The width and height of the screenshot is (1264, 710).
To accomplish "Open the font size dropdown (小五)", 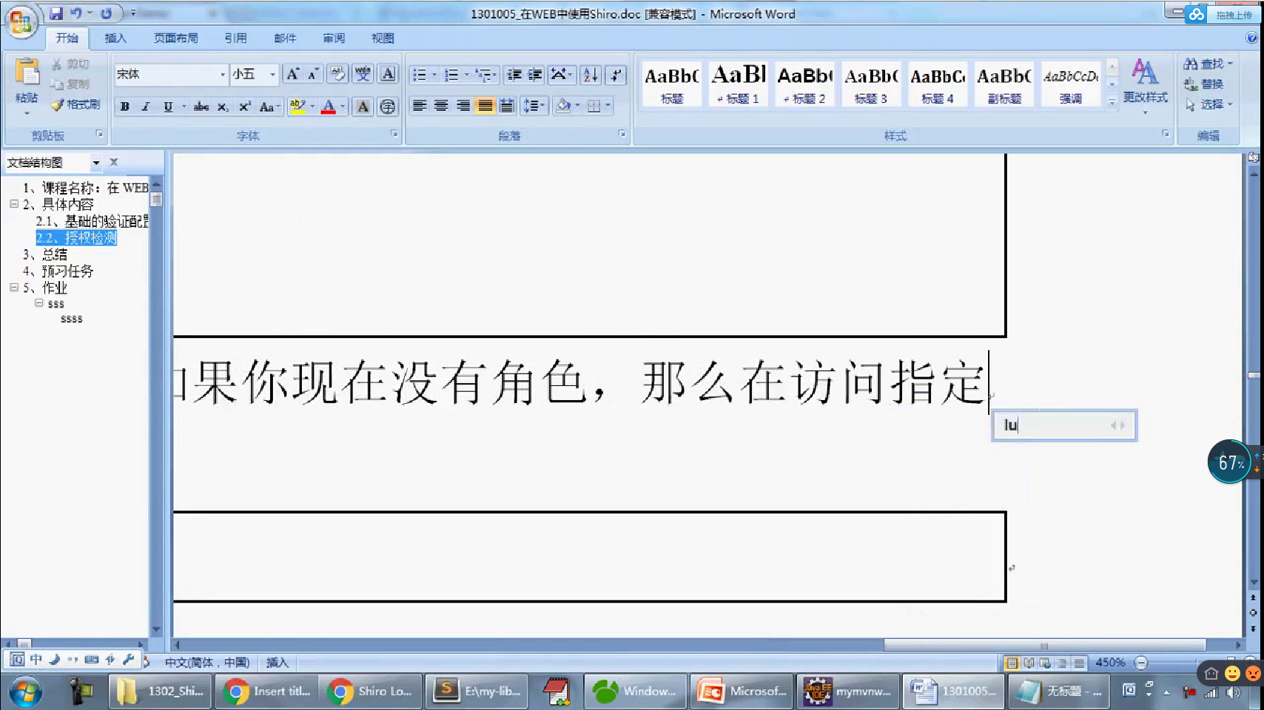I will click(272, 75).
